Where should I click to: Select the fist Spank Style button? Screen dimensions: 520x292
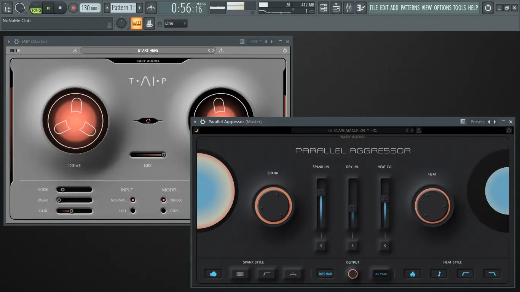pos(213,274)
